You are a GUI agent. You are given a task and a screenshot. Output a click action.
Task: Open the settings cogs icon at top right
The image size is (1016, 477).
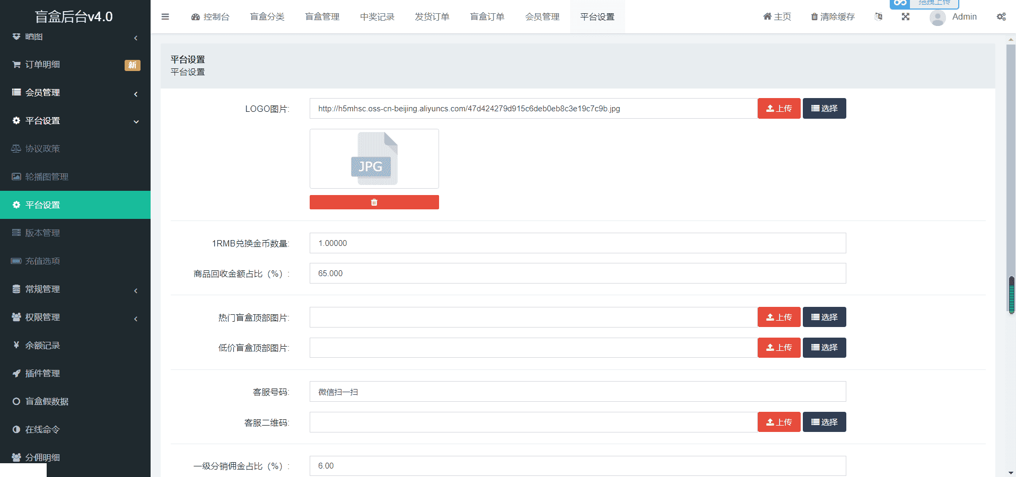click(1001, 17)
